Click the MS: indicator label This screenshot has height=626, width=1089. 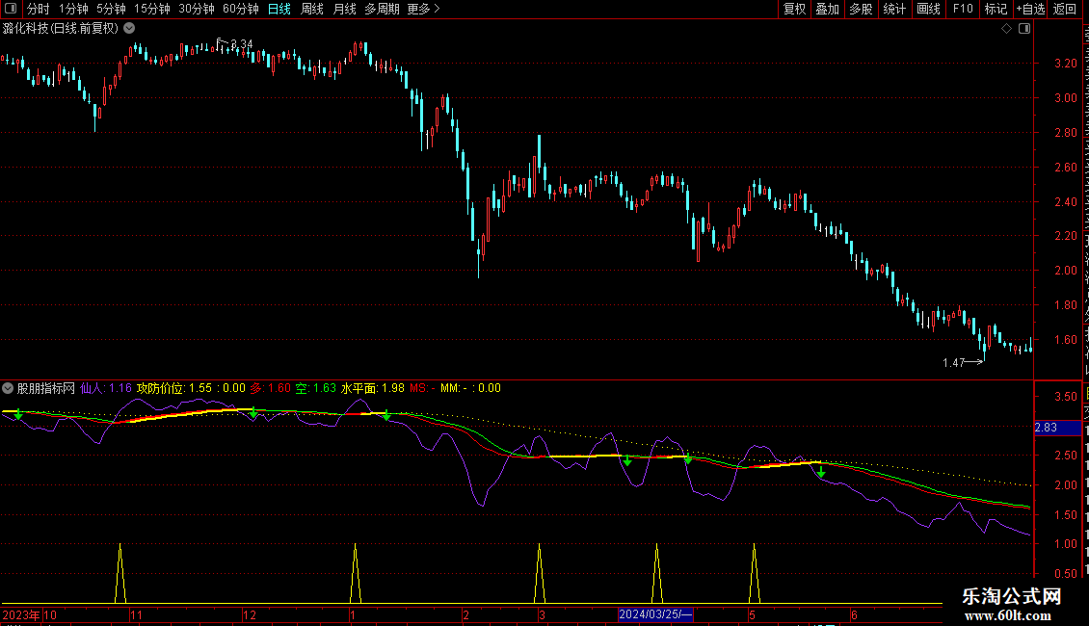tap(422, 389)
